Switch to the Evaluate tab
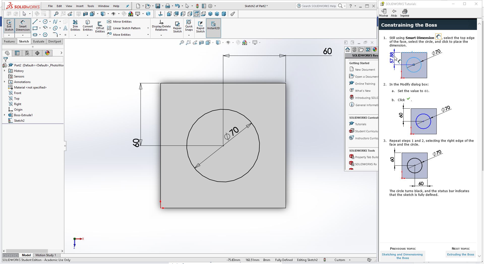484x264 pixels. pyautogui.click(x=39, y=41)
